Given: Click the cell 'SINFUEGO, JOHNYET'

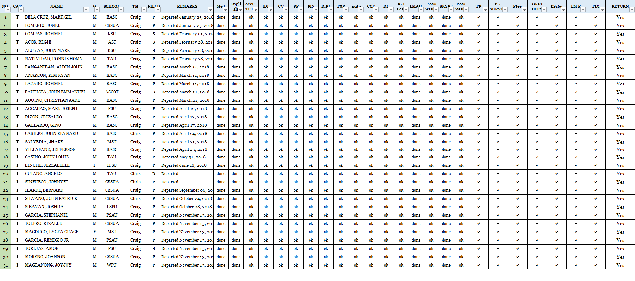Looking at the screenshot, I should [x=56, y=182].
